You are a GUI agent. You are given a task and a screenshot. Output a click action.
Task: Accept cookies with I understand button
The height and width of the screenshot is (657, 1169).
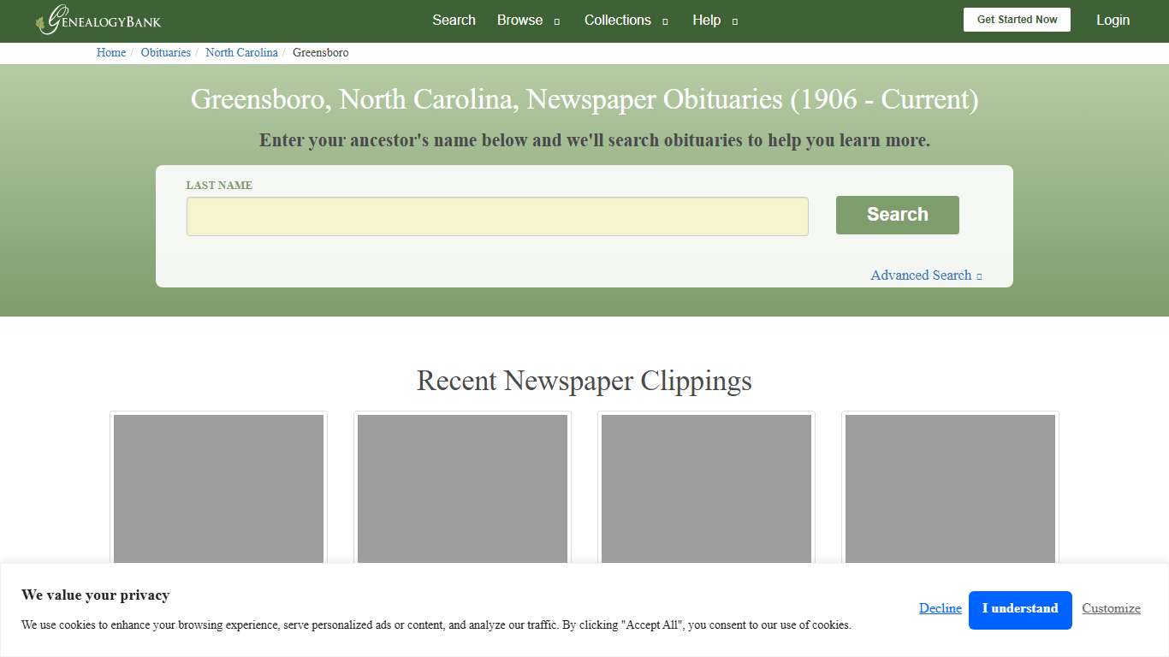(x=1020, y=609)
